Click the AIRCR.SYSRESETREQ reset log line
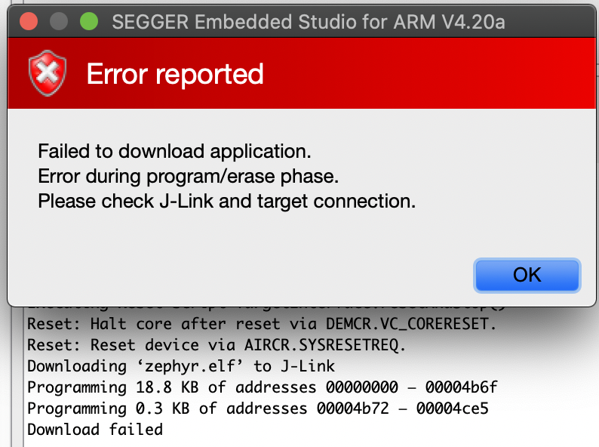 [x=217, y=345]
